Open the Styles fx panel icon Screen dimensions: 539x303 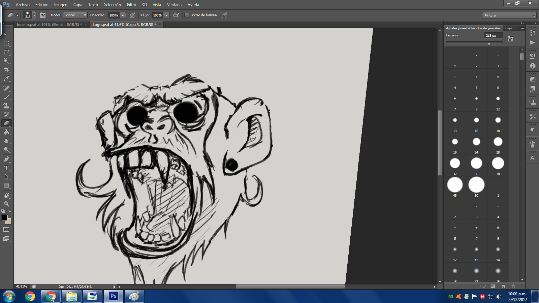(x=533, y=89)
